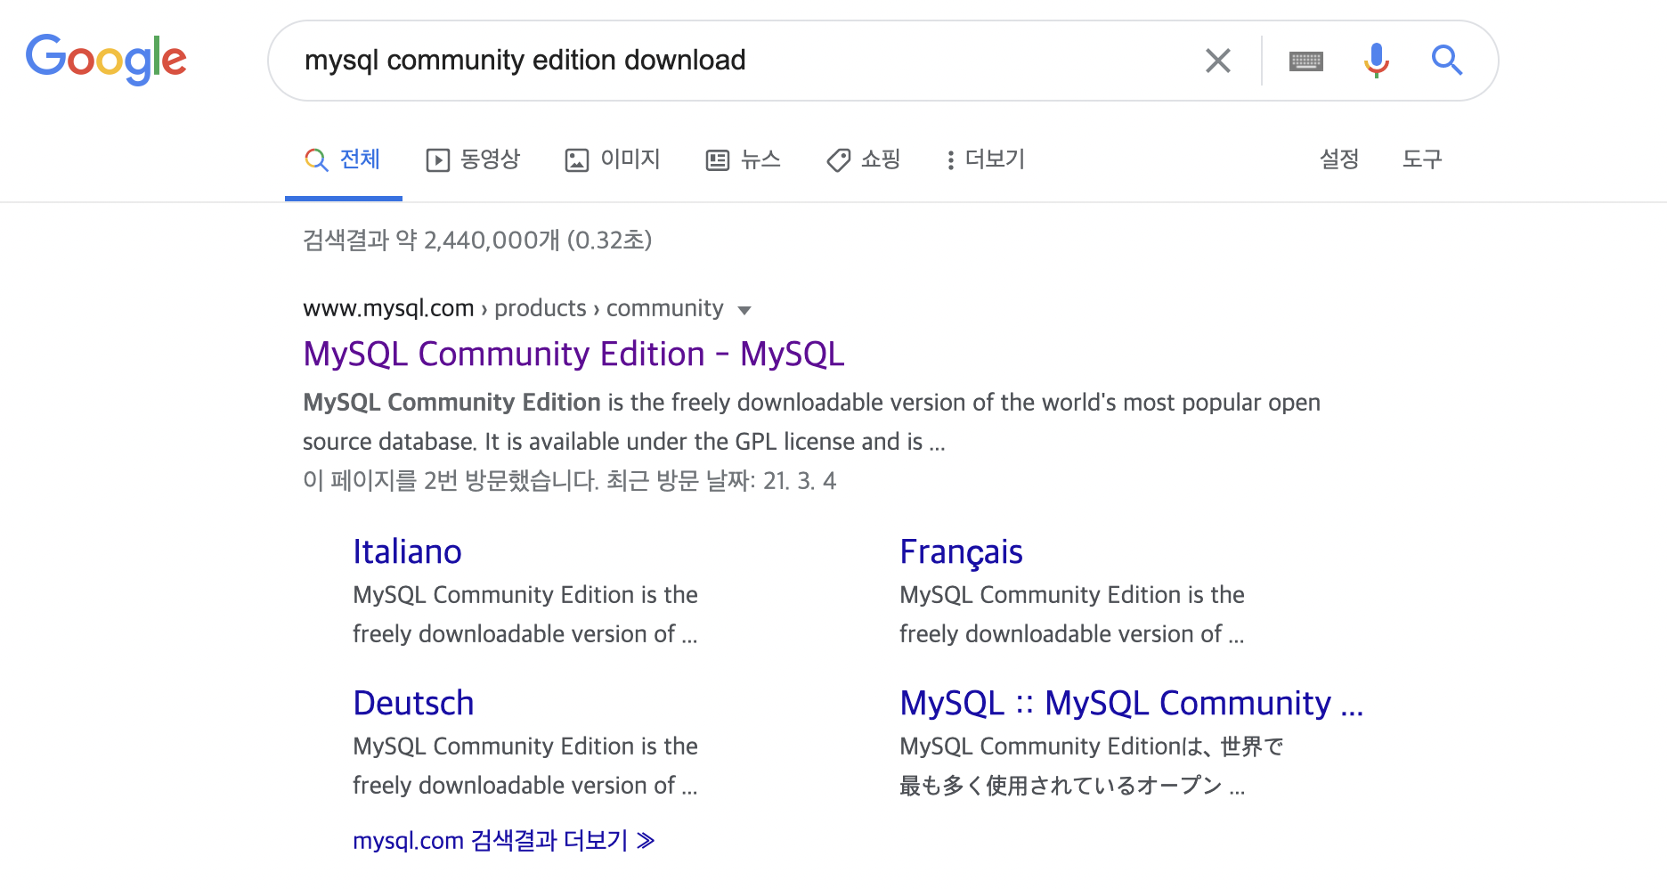
Task: Click the visited note '이 페이지를 2번 방문했습니다'
Action: pos(451,481)
